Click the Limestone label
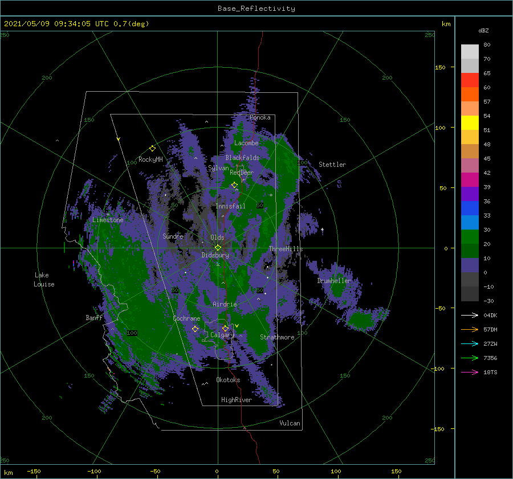This screenshot has height=479, width=513. coord(108,220)
